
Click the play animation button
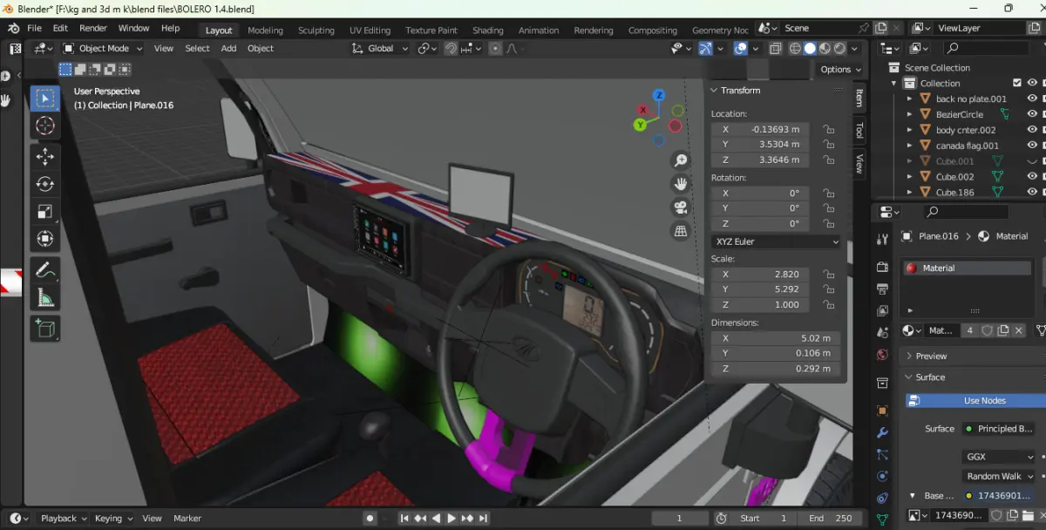(451, 519)
